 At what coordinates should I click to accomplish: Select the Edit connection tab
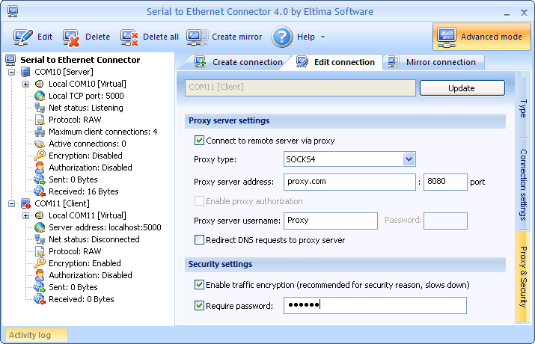point(336,62)
